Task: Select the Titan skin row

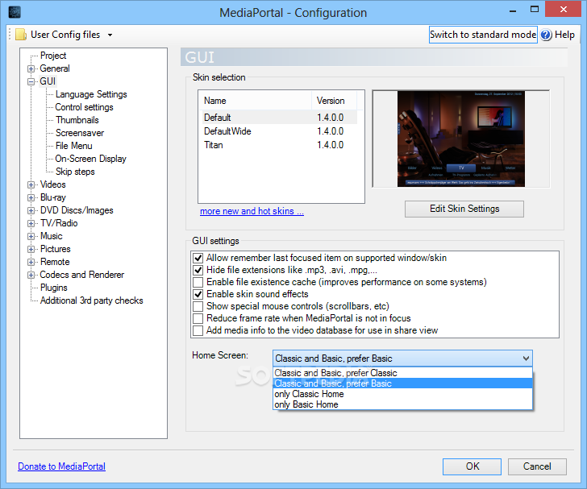Action: (279, 145)
